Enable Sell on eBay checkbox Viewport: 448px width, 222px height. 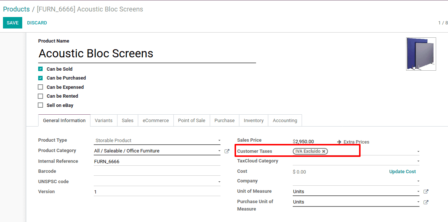[x=40, y=105]
